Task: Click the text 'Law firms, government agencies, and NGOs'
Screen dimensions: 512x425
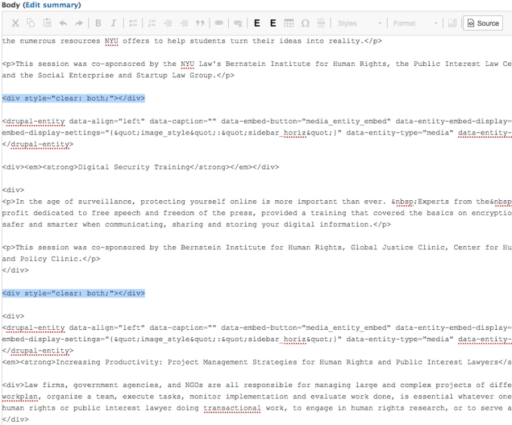Action: pyautogui.click(x=114, y=385)
